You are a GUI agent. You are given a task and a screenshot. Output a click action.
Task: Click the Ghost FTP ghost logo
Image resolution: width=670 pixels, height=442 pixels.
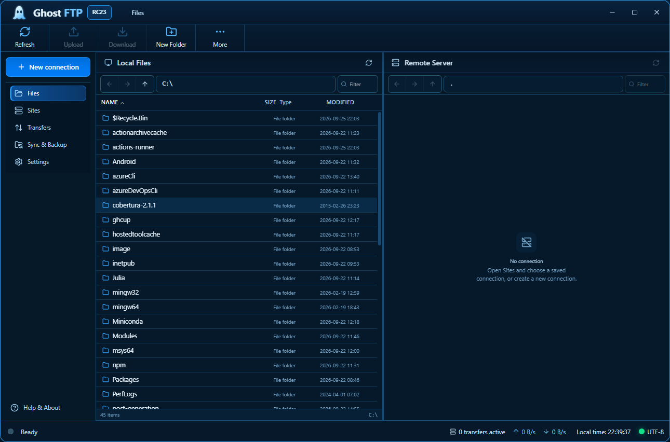click(x=19, y=12)
